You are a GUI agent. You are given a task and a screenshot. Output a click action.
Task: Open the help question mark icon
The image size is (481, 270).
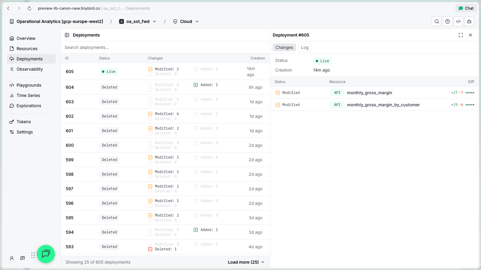(x=448, y=21)
